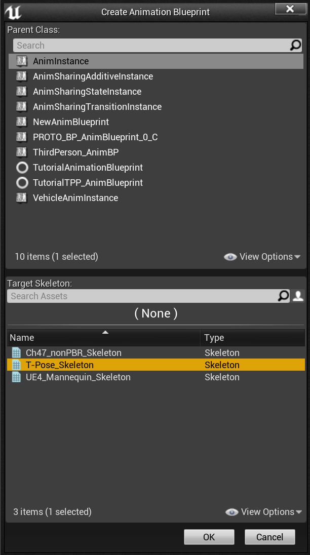The width and height of the screenshot is (310, 555).
Task: Click the Unreal Engine logo icon
Action: pyautogui.click(x=13, y=12)
